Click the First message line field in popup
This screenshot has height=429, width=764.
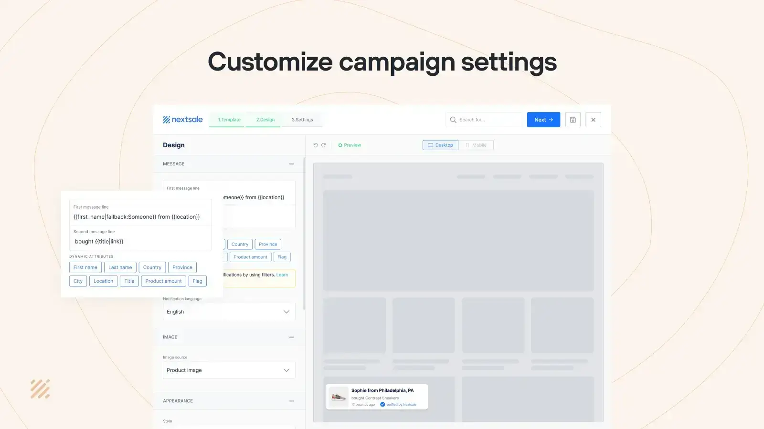click(x=140, y=213)
